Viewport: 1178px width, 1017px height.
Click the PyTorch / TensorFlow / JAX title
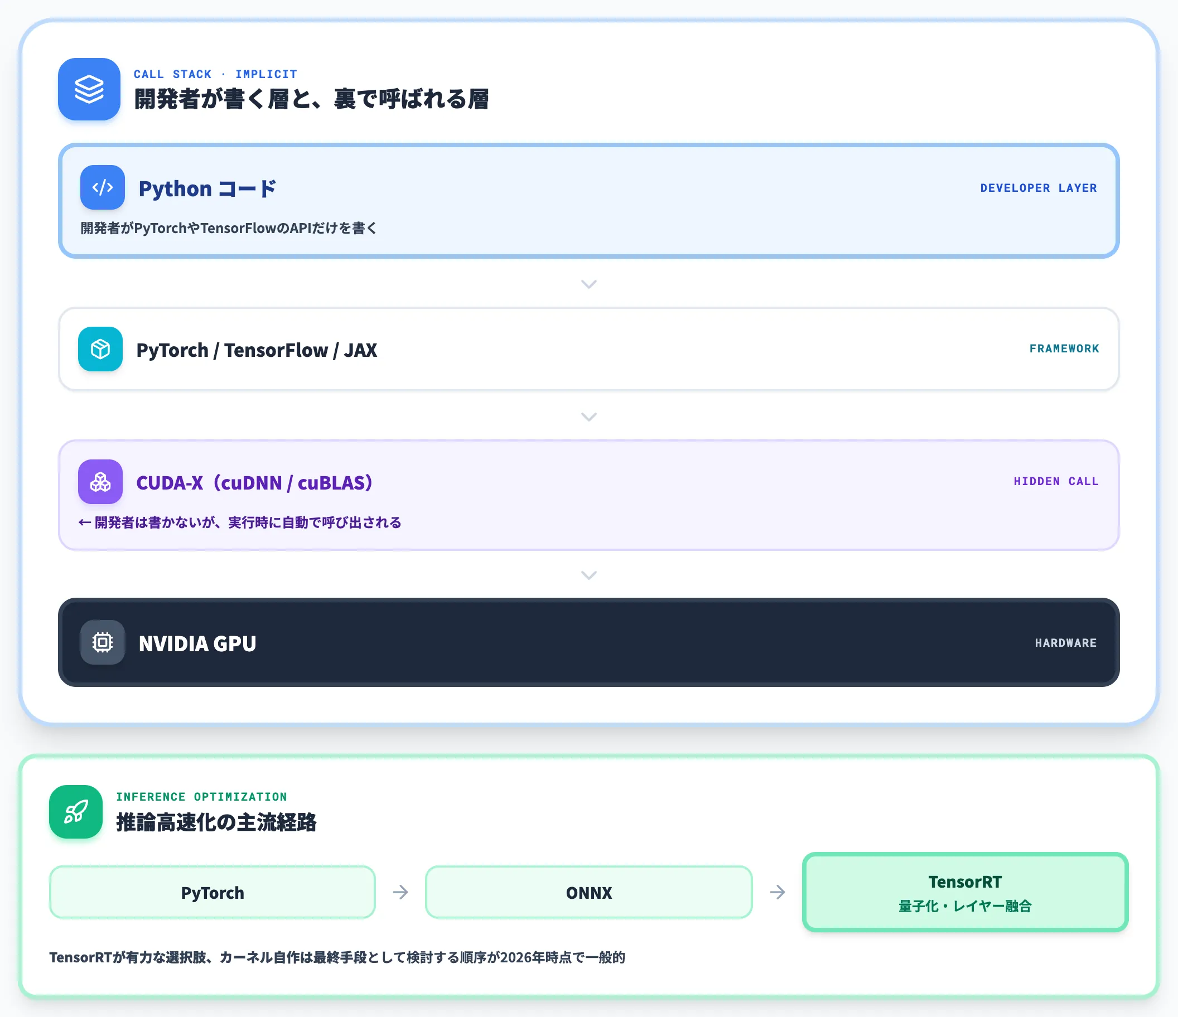point(257,350)
